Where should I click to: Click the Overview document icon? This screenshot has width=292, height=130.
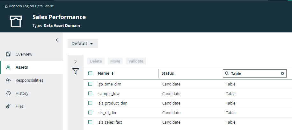(x=8, y=54)
